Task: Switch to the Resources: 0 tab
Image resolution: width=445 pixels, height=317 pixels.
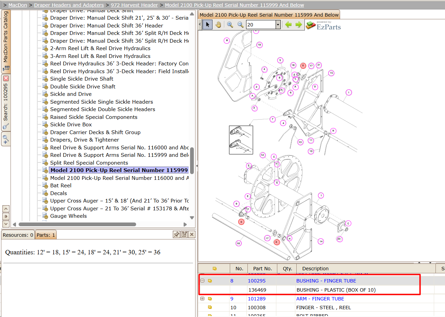Action: pos(18,235)
